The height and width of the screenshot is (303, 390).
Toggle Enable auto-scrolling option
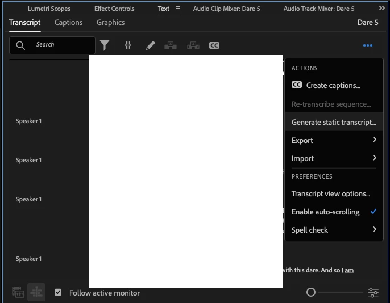[334, 212]
